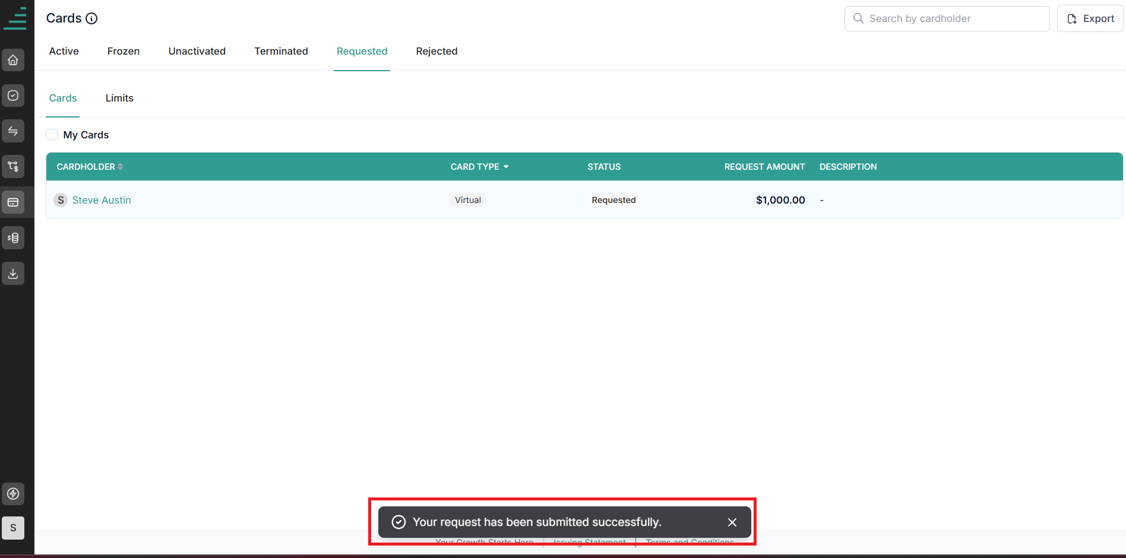Click the toast message text
The height and width of the screenshot is (558, 1126).
[537, 522]
